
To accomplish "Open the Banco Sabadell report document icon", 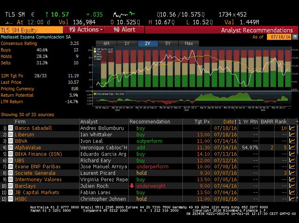I will [x=11, y=128].
